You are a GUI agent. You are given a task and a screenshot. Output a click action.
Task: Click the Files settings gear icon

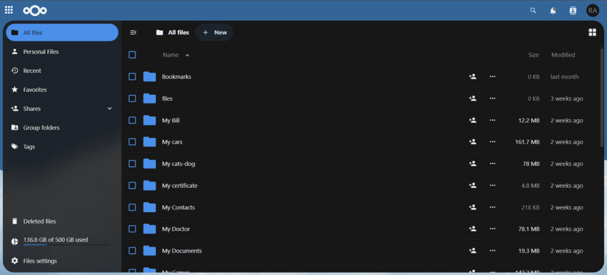pyautogui.click(x=15, y=261)
